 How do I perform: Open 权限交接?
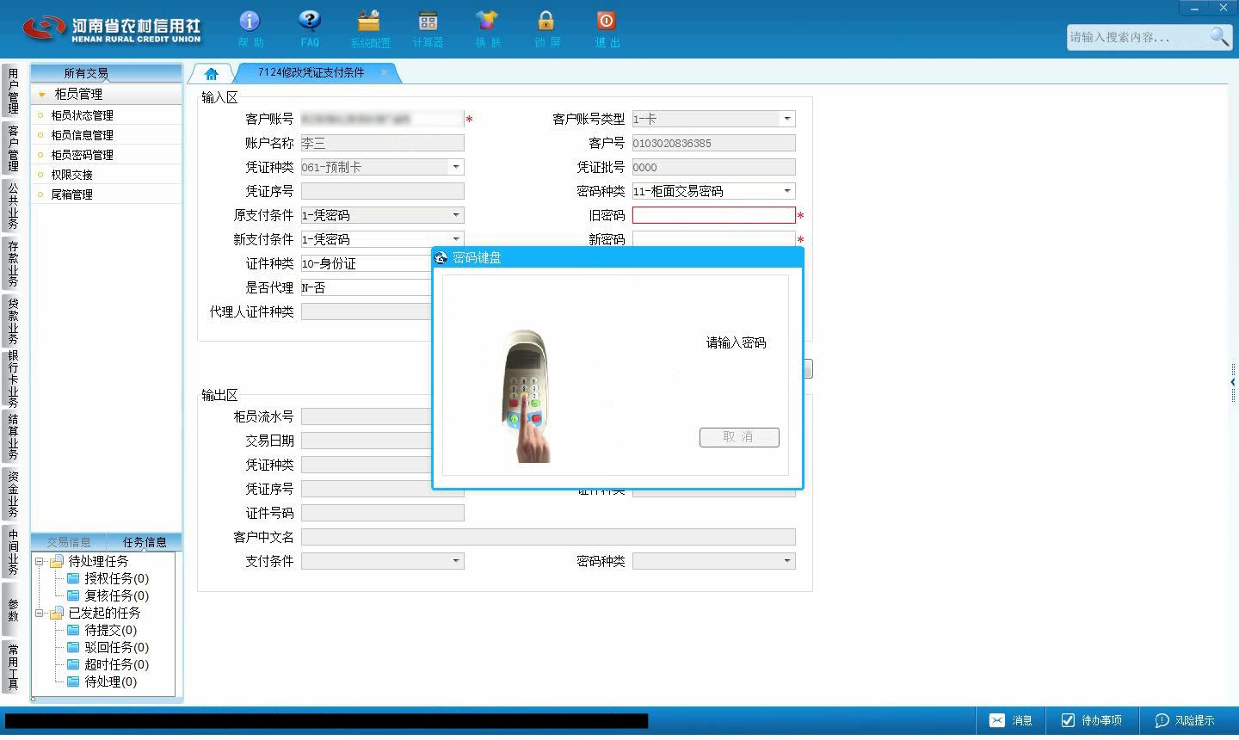[71, 175]
